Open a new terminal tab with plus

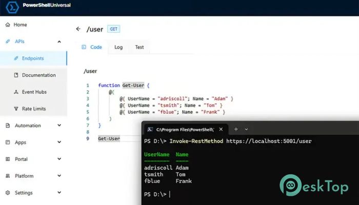[x=236, y=129]
